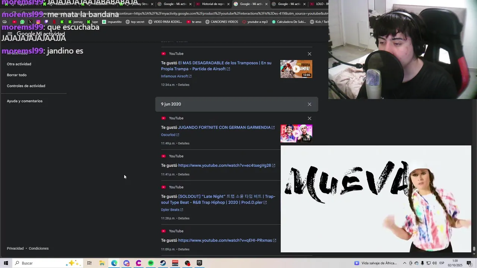Open the te amo bookmark
477x268 pixels.
[x=194, y=22]
